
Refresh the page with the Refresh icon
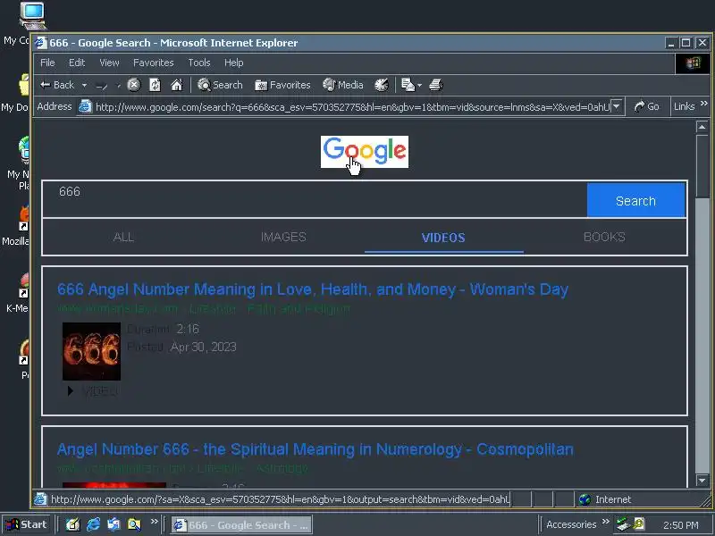tap(155, 85)
